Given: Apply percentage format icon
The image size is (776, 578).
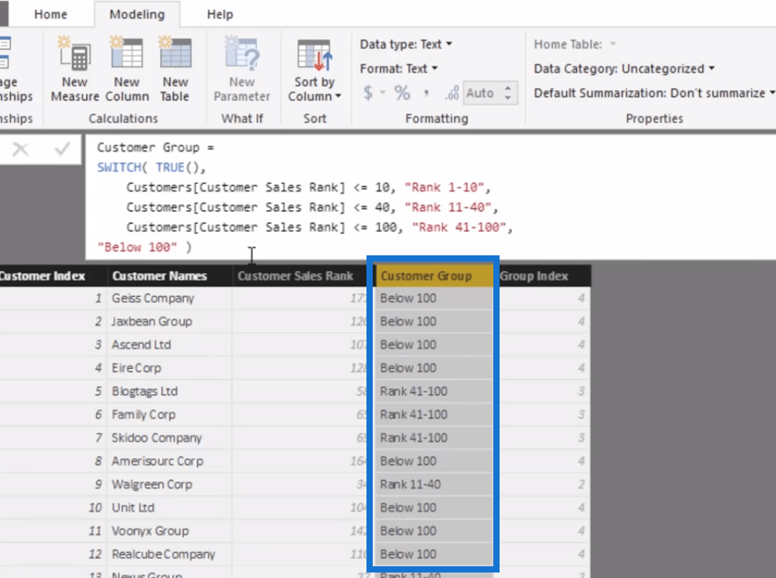Looking at the screenshot, I should [x=402, y=92].
